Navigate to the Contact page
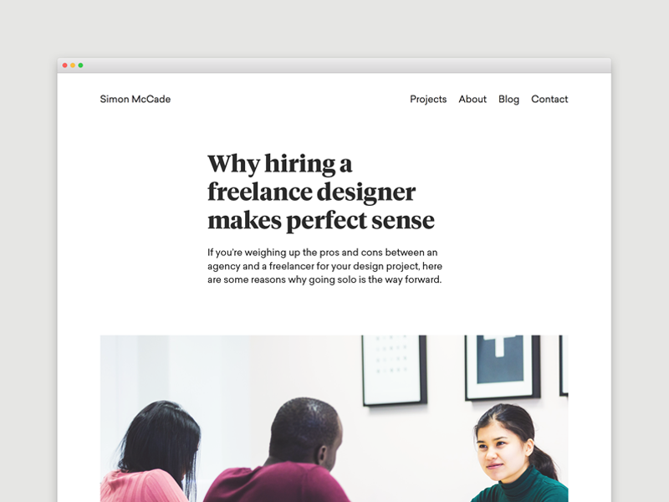Image resolution: width=669 pixels, height=502 pixels. [549, 99]
